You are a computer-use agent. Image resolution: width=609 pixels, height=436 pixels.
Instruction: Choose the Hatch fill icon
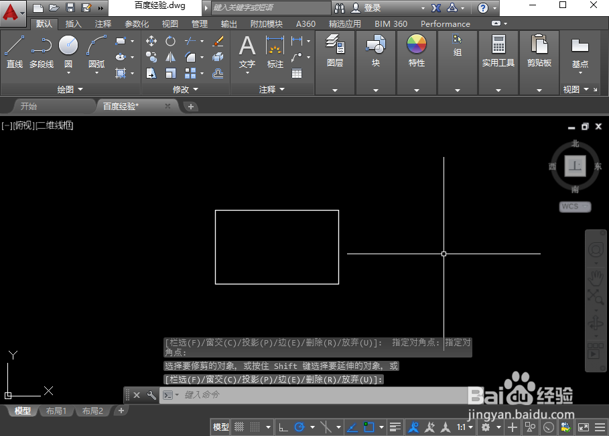click(x=121, y=72)
